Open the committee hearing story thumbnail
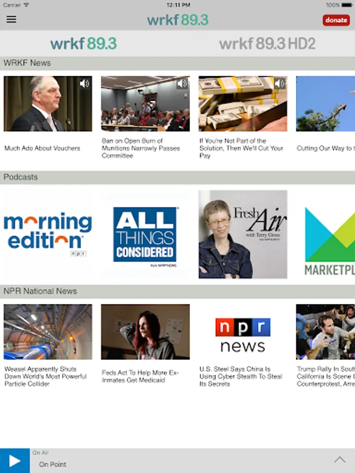 tap(145, 104)
